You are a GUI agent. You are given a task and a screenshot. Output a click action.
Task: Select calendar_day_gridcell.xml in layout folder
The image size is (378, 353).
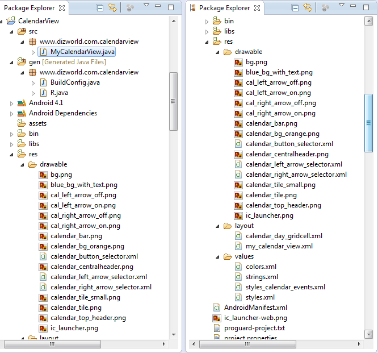pyautogui.click(x=284, y=236)
